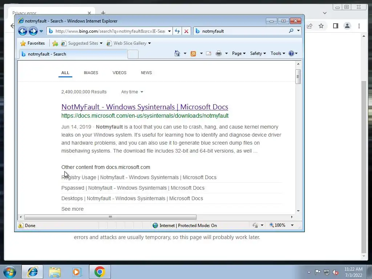Open Windows Media Player taskbar icon

pos(77,272)
